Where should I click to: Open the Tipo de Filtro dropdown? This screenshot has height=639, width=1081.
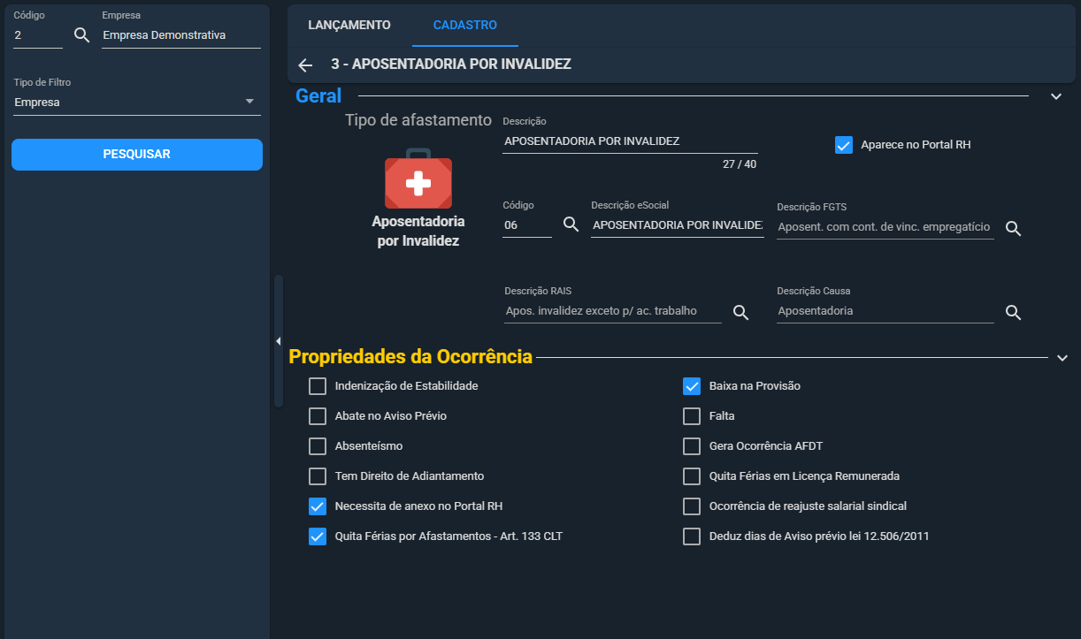137,102
